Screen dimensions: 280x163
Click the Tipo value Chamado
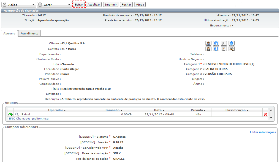tap(67, 64)
